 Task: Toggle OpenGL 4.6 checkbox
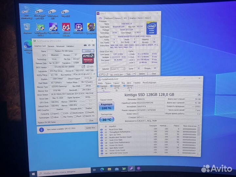click(84, 116)
